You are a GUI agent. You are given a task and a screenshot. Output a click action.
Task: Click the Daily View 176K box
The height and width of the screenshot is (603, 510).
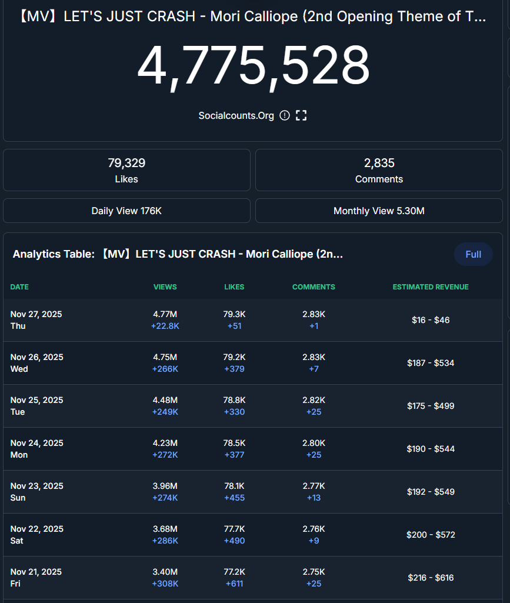click(126, 211)
